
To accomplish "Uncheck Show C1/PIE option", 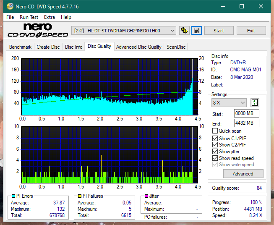I will coord(215,138).
